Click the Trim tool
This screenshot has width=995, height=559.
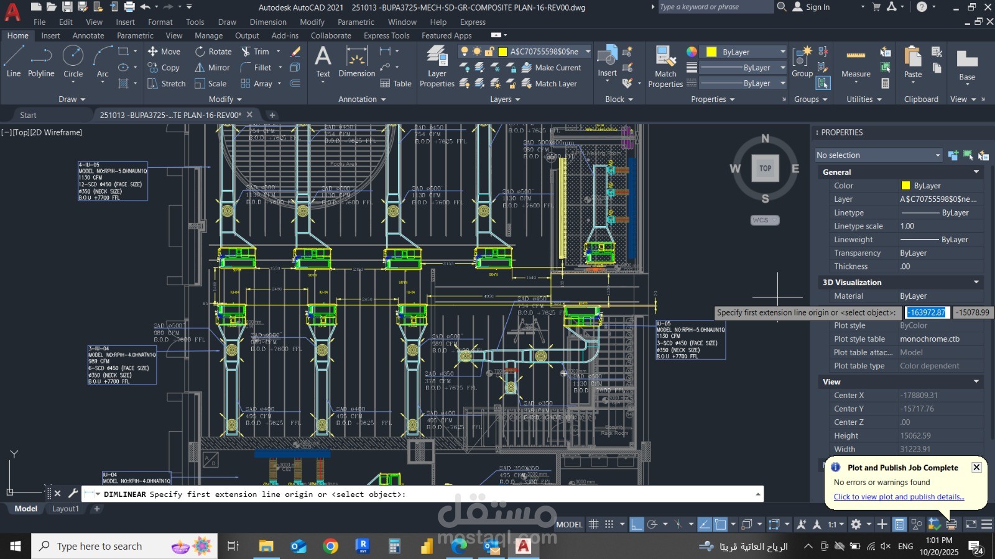256,52
